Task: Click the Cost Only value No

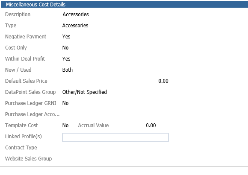Action: (65, 48)
